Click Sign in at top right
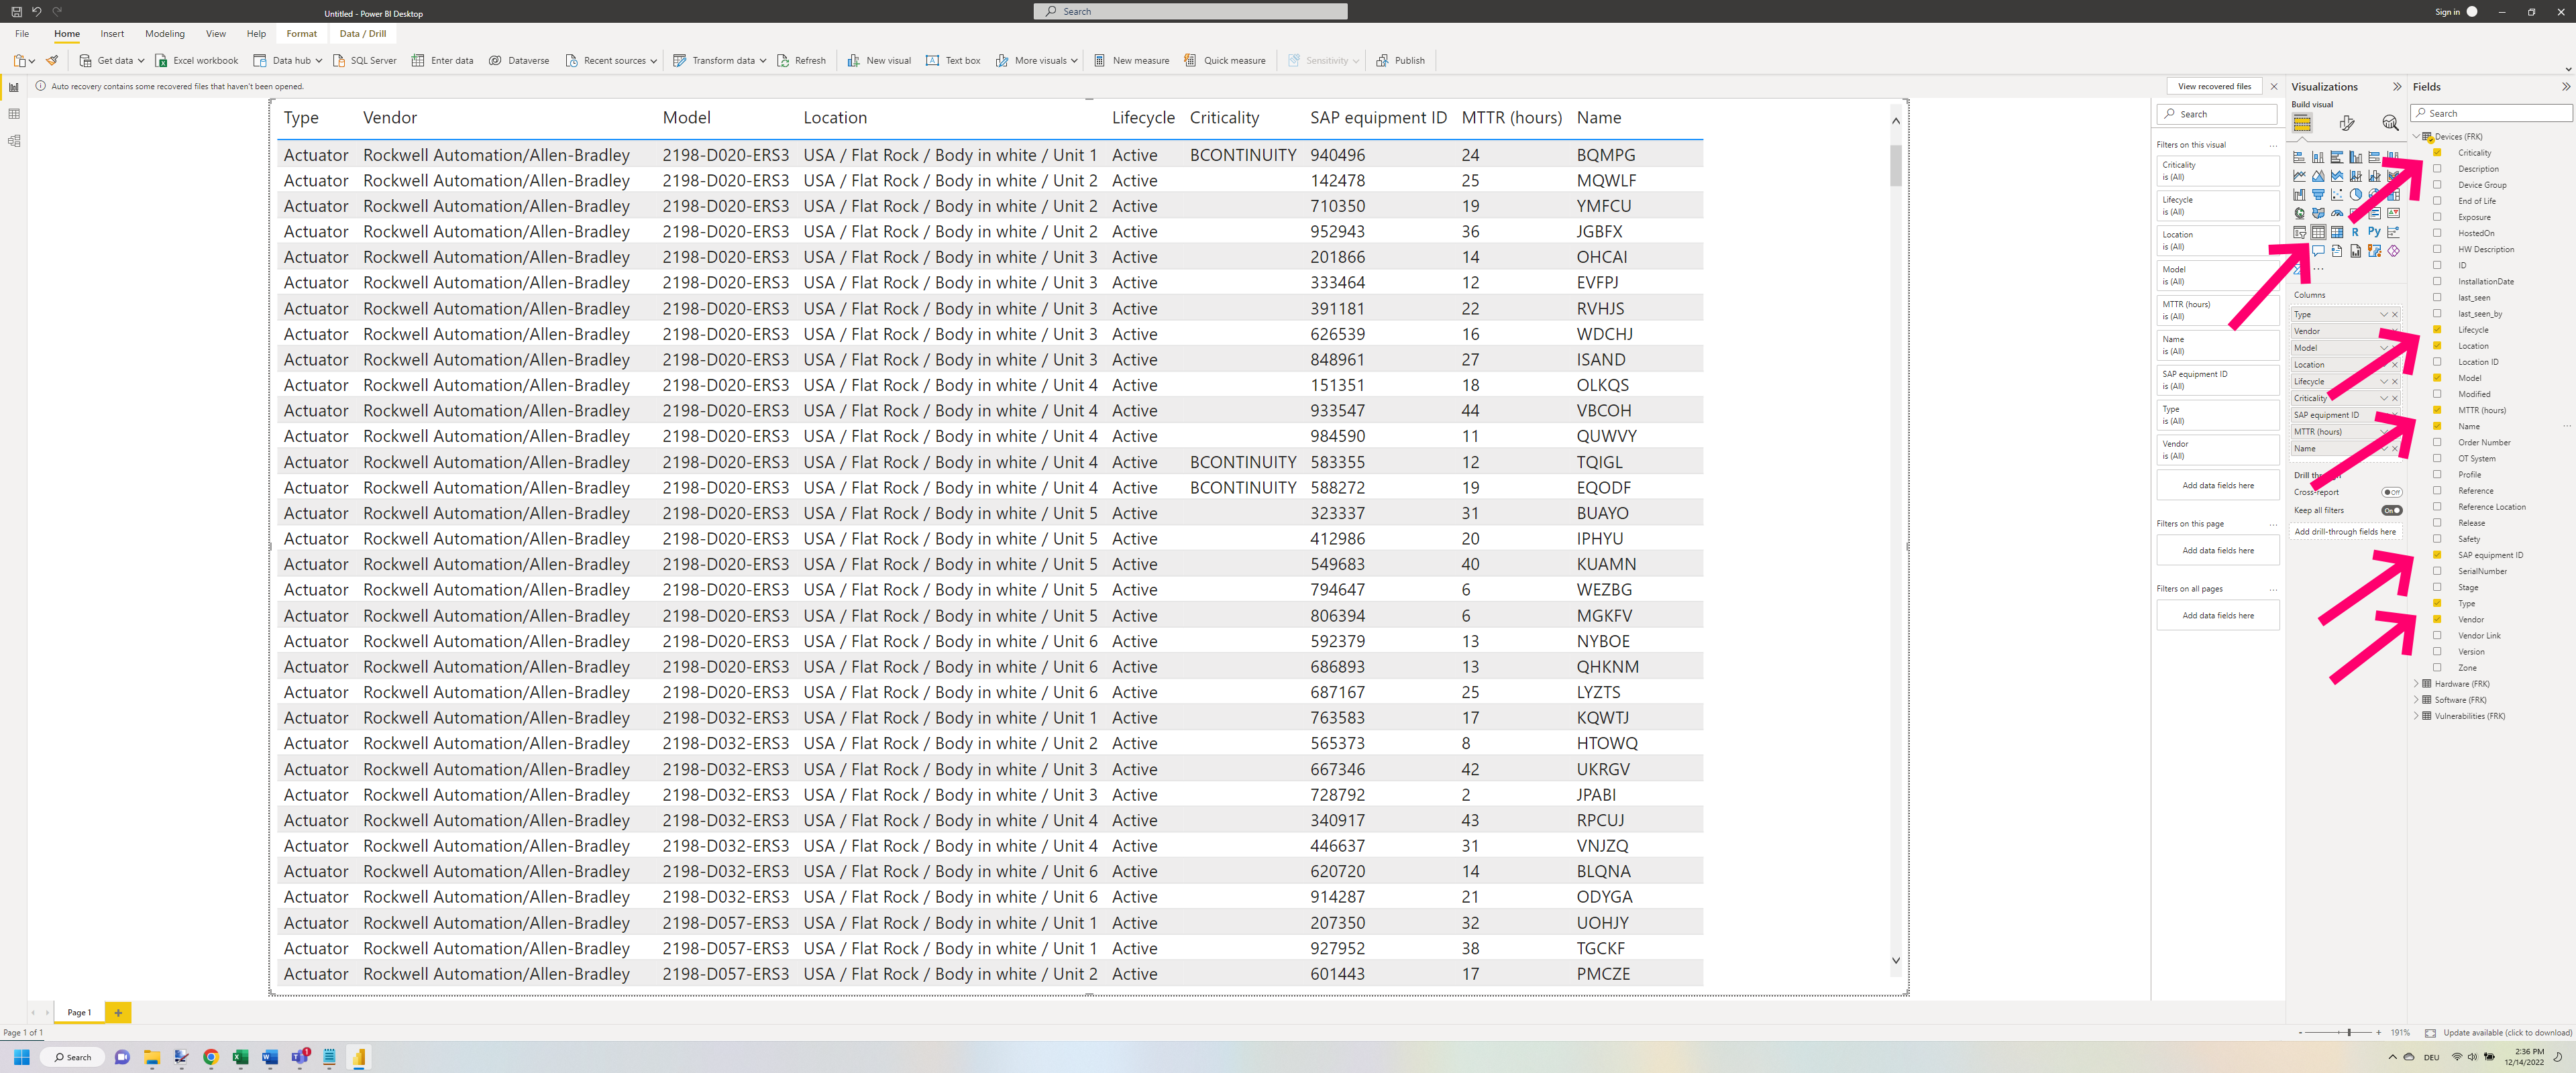The image size is (2576, 1073). pyautogui.click(x=2447, y=12)
